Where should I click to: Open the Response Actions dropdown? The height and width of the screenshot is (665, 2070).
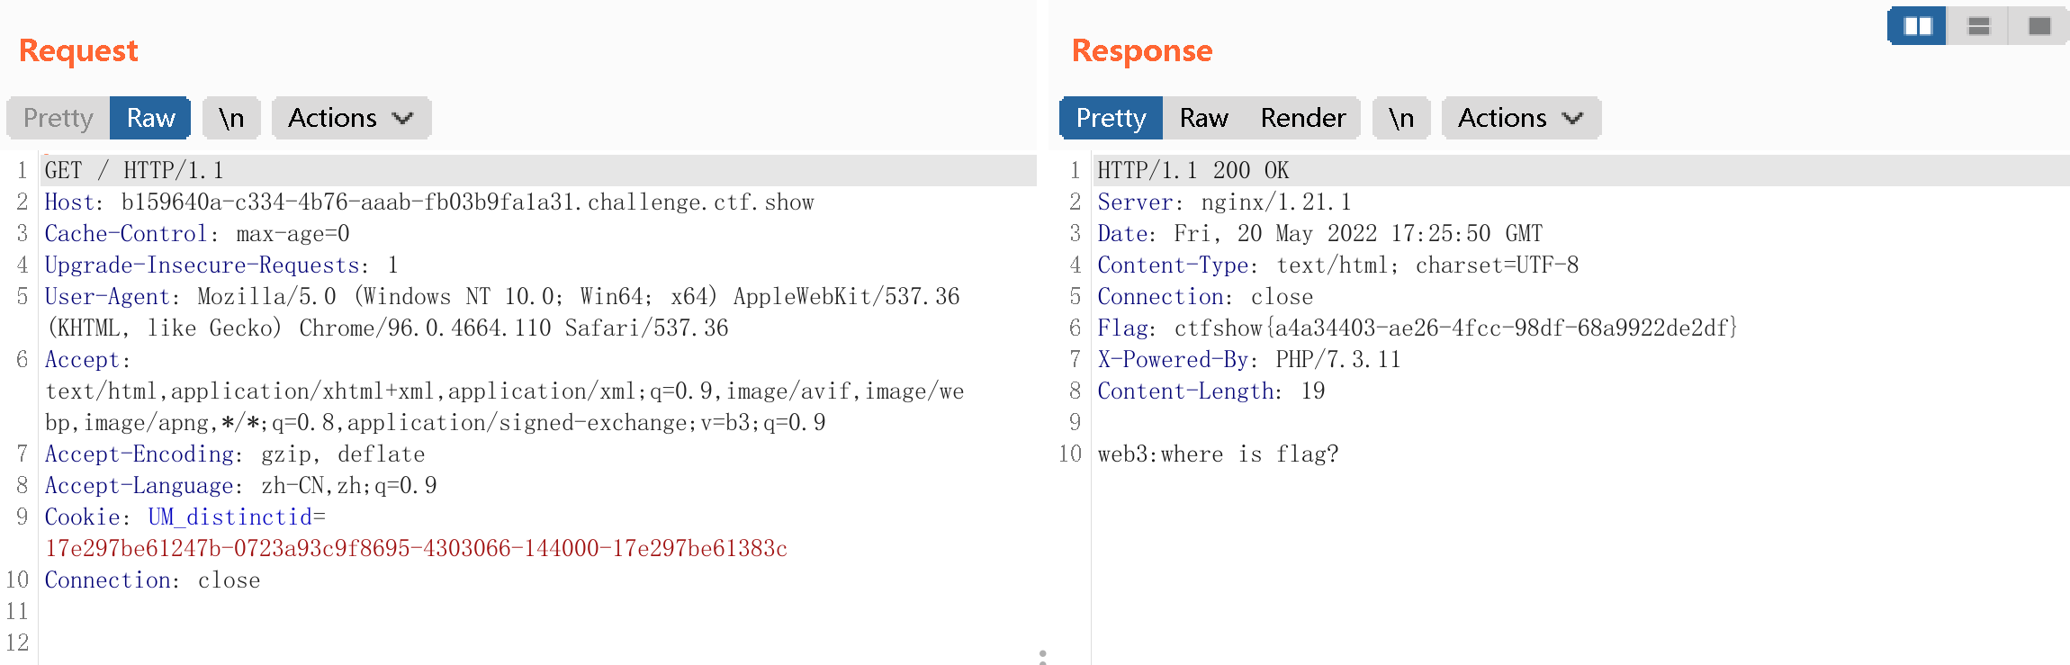pos(1520,118)
